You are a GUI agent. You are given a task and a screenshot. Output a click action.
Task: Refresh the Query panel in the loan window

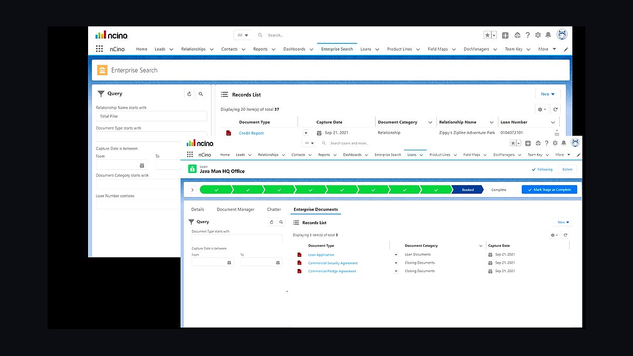[x=272, y=223]
